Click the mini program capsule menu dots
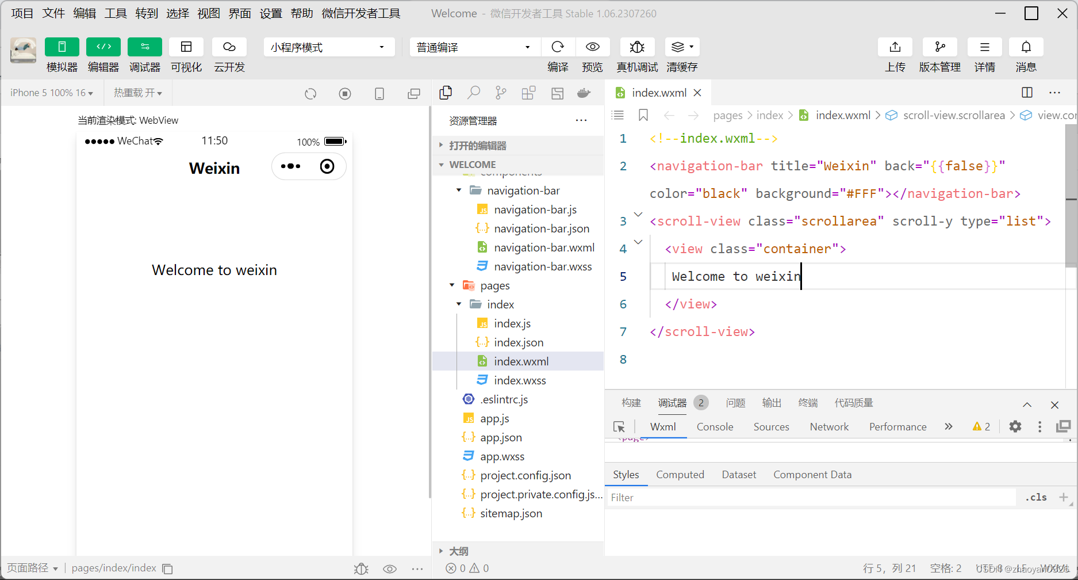This screenshot has height=580, width=1078. [x=290, y=166]
